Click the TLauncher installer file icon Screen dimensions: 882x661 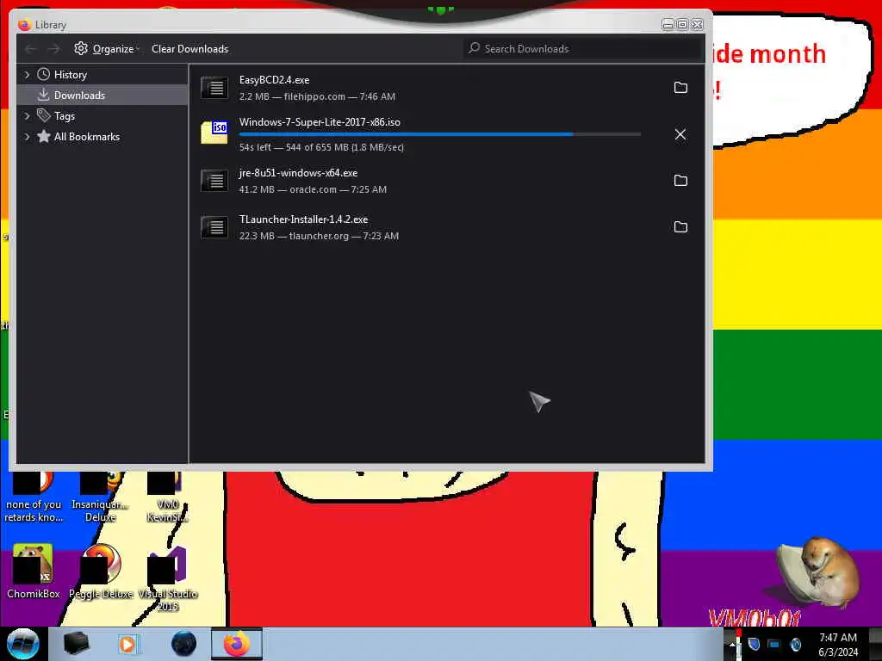(x=214, y=227)
